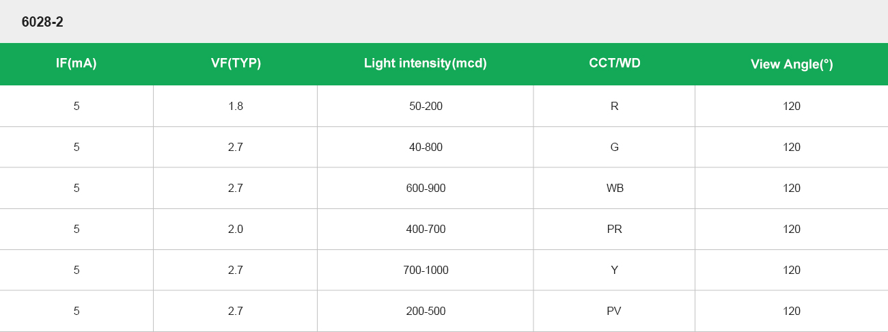Click the VF(TYP) column header

pos(236,64)
